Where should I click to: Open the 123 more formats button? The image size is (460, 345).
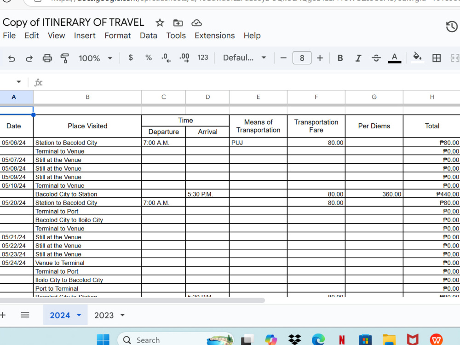[203, 57]
